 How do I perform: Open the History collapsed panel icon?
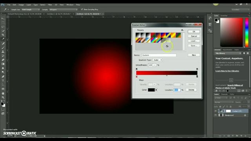point(210,18)
